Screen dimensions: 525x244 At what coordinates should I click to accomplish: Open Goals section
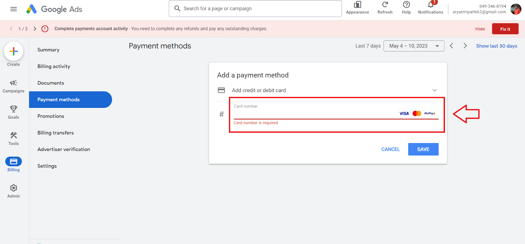pos(13,112)
